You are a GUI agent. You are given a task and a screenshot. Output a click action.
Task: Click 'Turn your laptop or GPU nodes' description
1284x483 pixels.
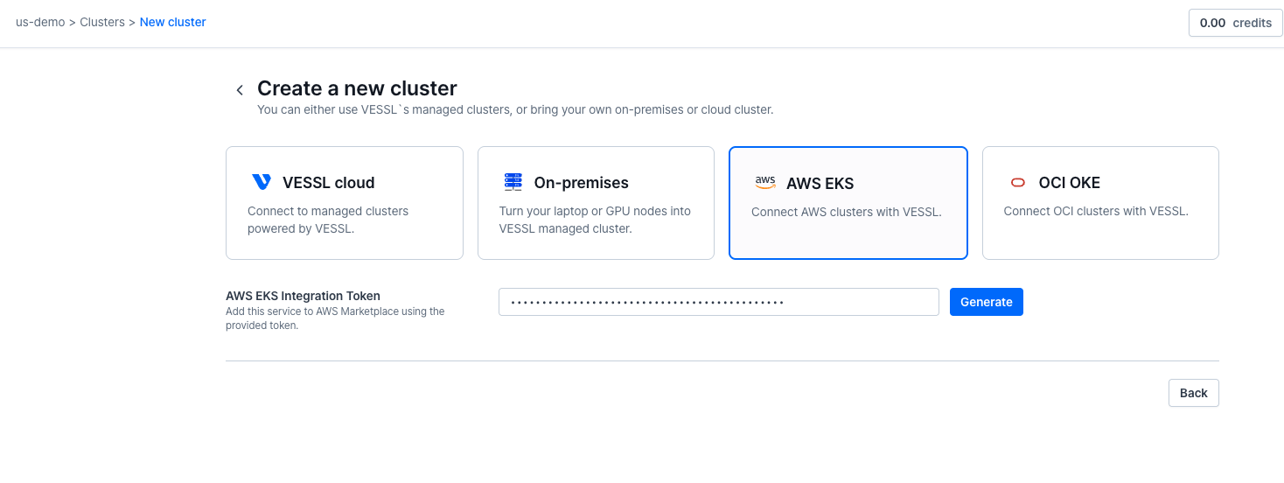[x=595, y=220]
